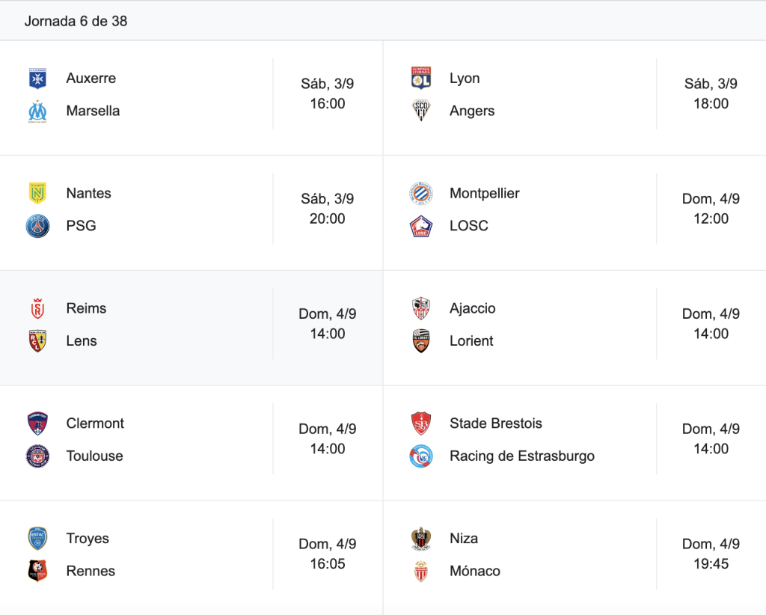Click the LOSC club logo
The image size is (766, 615).
pyautogui.click(x=421, y=226)
